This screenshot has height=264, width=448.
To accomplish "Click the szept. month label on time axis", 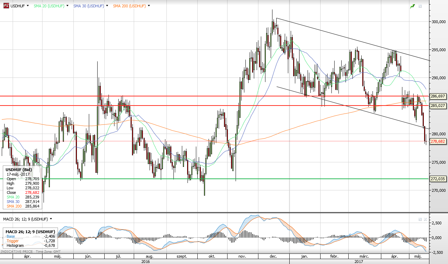I will point(182,256).
